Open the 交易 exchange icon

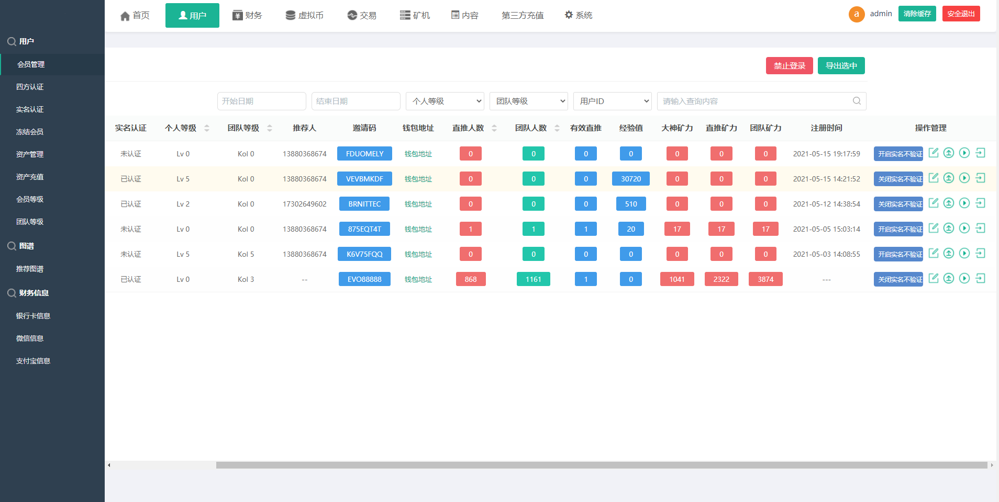coord(351,15)
